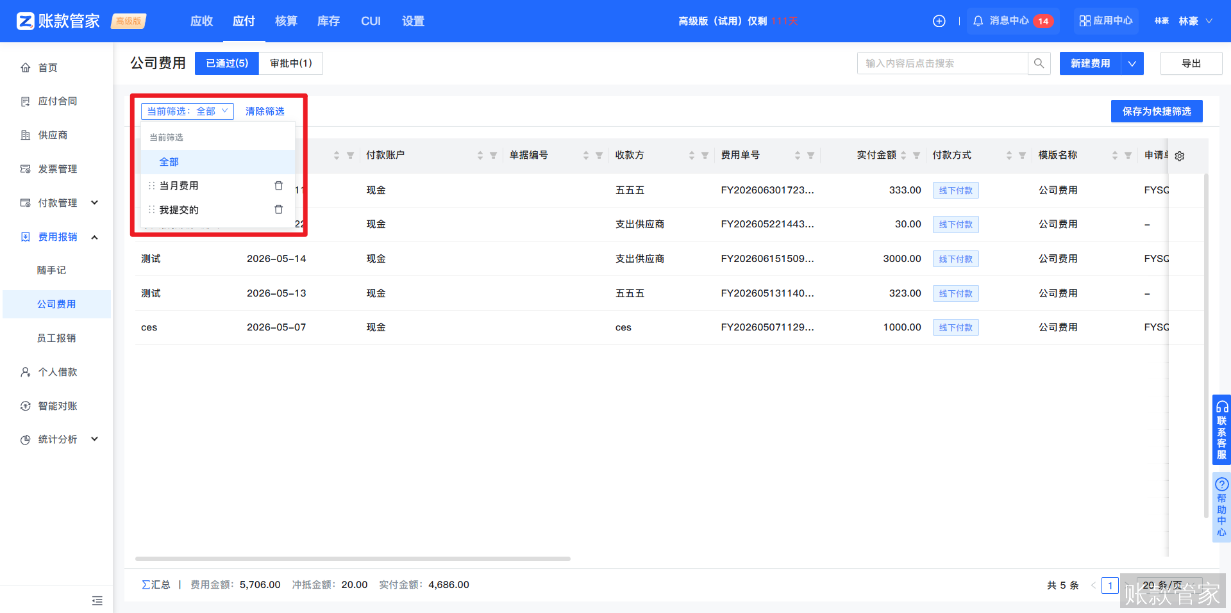The width and height of the screenshot is (1231, 613).
Task: Click the horizontal table scrollbar
Action: point(353,559)
